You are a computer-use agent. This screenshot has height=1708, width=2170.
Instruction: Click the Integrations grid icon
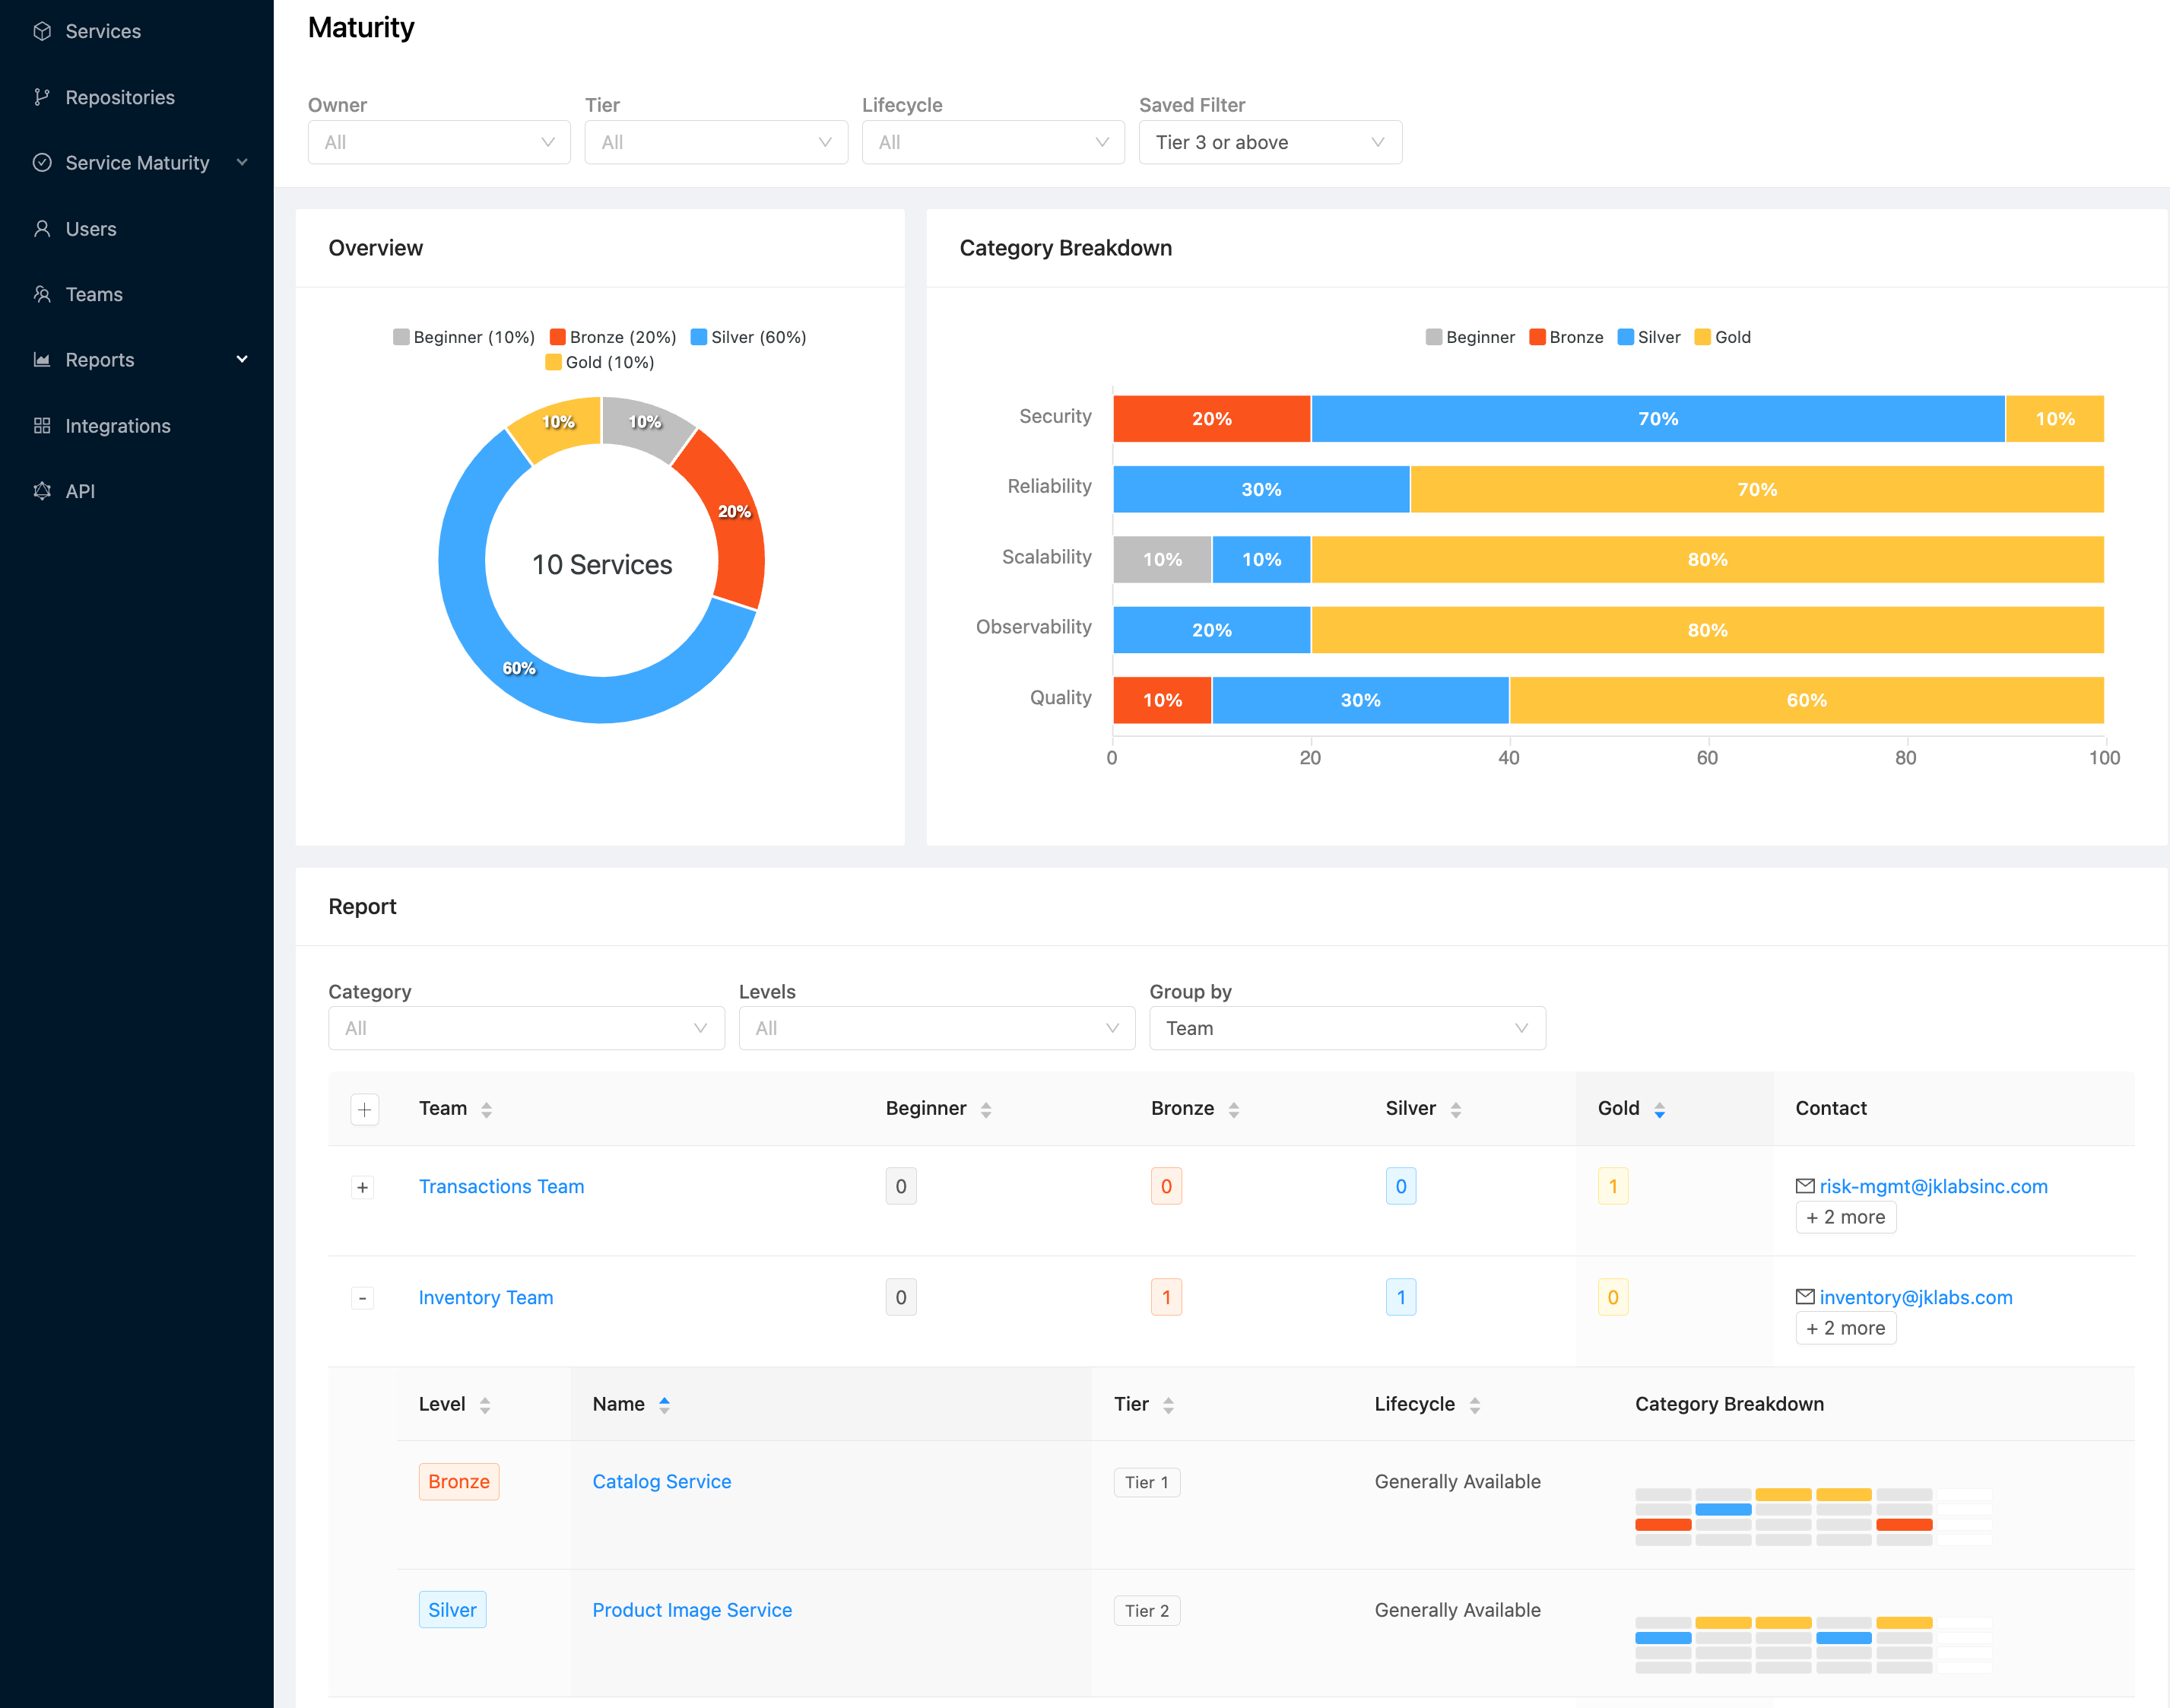pos(42,425)
